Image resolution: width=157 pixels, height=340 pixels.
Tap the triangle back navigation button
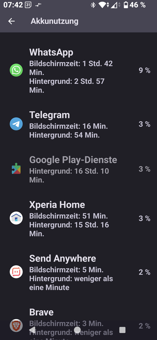[32, 330]
